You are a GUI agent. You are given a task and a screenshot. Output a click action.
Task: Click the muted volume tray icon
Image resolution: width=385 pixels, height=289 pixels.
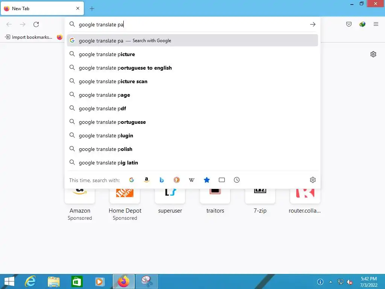click(x=349, y=282)
